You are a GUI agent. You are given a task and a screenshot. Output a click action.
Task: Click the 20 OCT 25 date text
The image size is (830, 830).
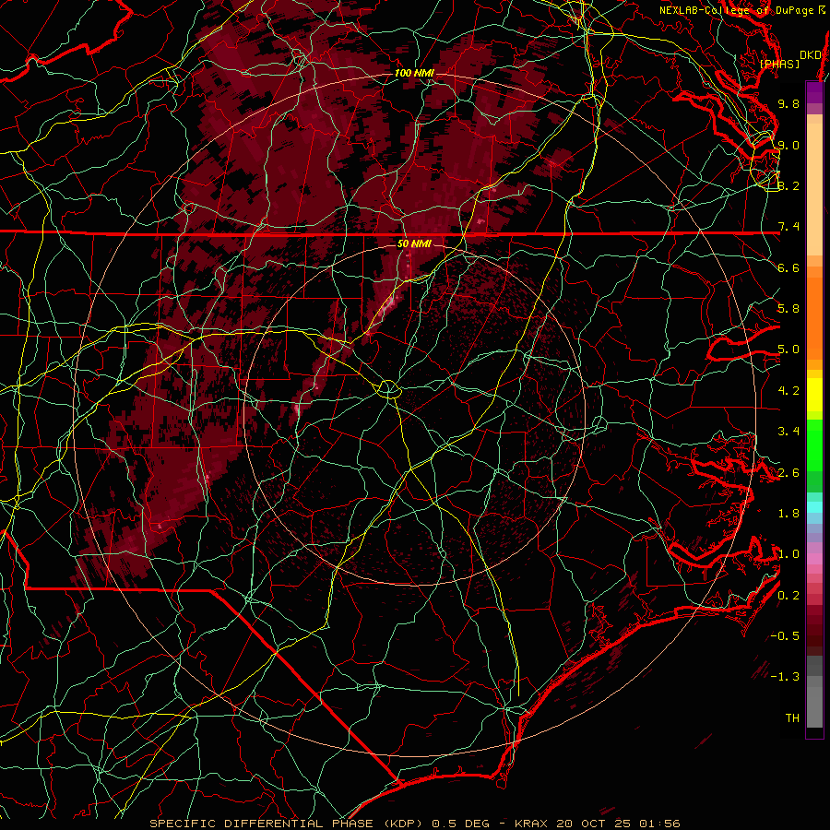tap(593, 824)
